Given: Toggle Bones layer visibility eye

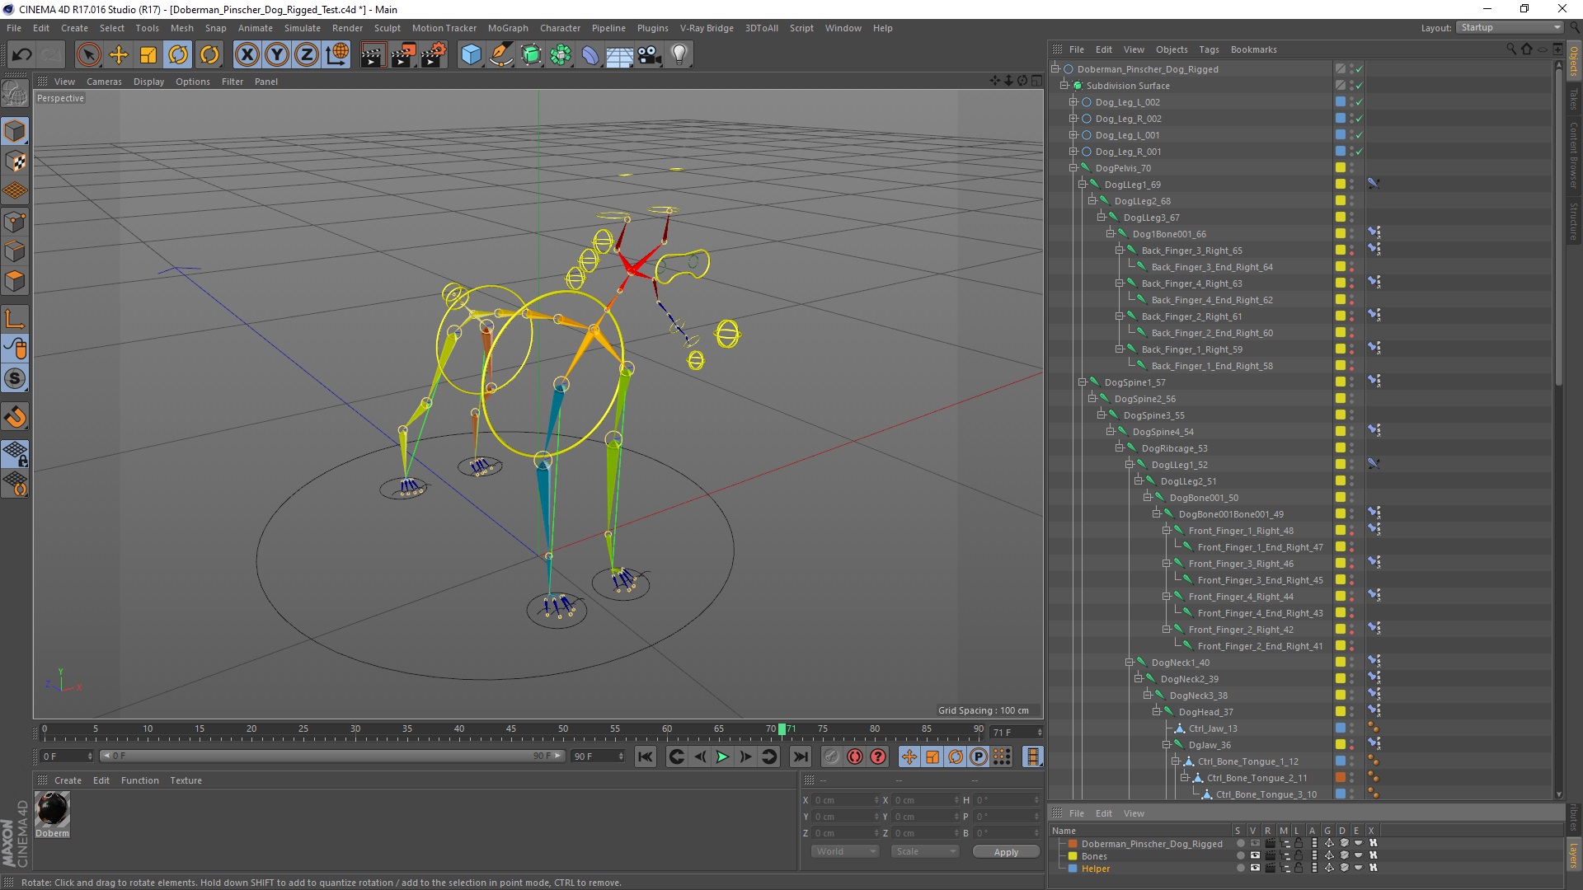Looking at the screenshot, I should (1255, 856).
